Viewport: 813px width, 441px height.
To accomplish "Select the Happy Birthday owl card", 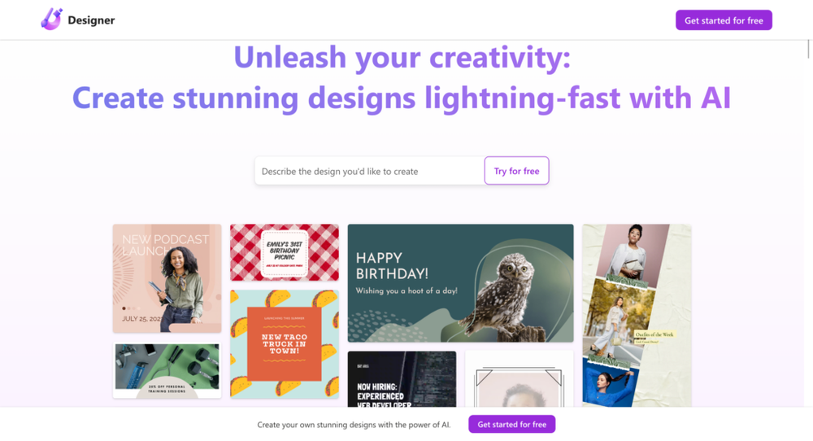I will point(460,283).
